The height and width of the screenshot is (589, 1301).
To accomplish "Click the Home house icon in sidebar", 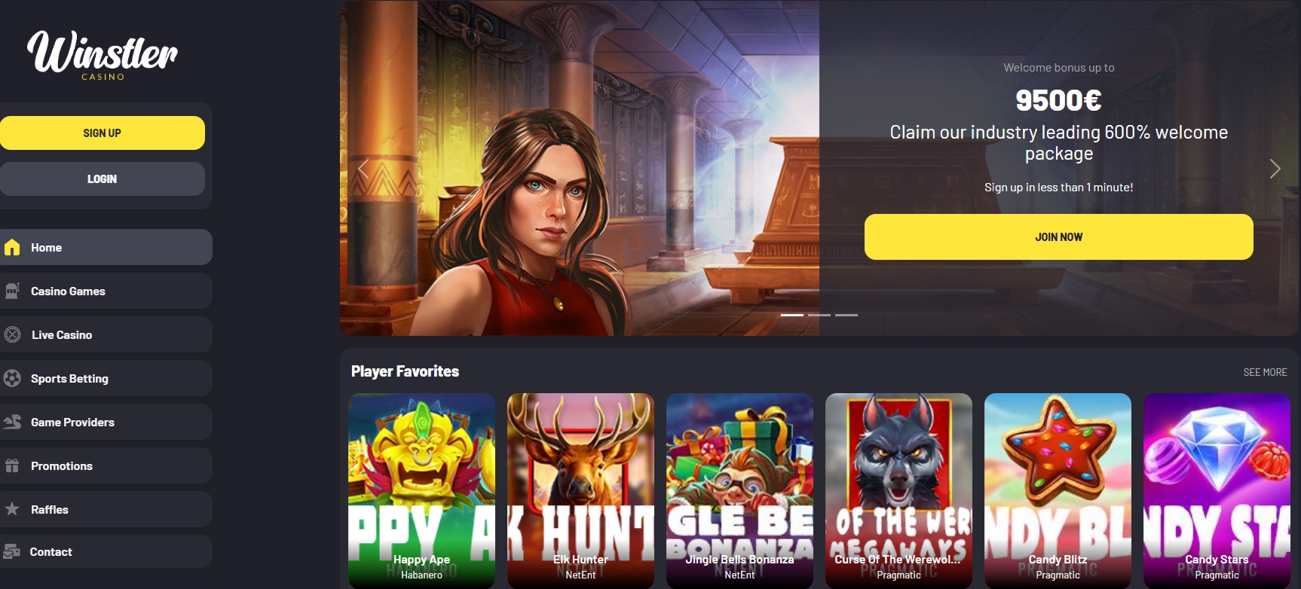I will pyautogui.click(x=12, y=247).
